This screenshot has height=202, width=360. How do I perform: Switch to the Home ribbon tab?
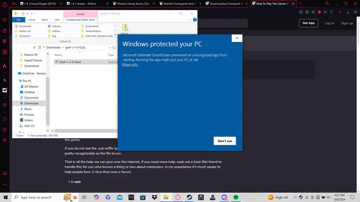[x=32, y=20]
